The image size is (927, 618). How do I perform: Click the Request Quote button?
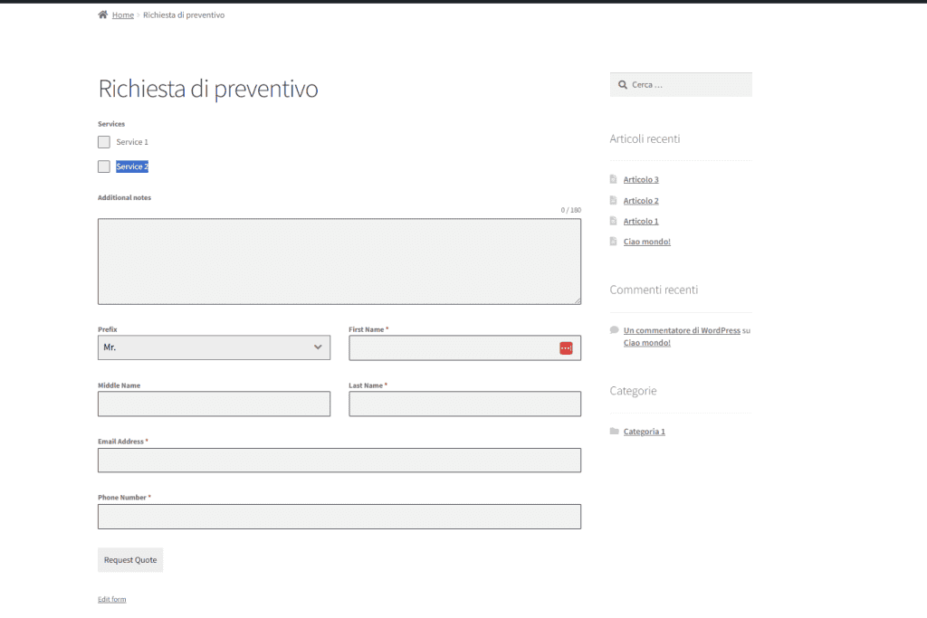(x=129, y=559)
